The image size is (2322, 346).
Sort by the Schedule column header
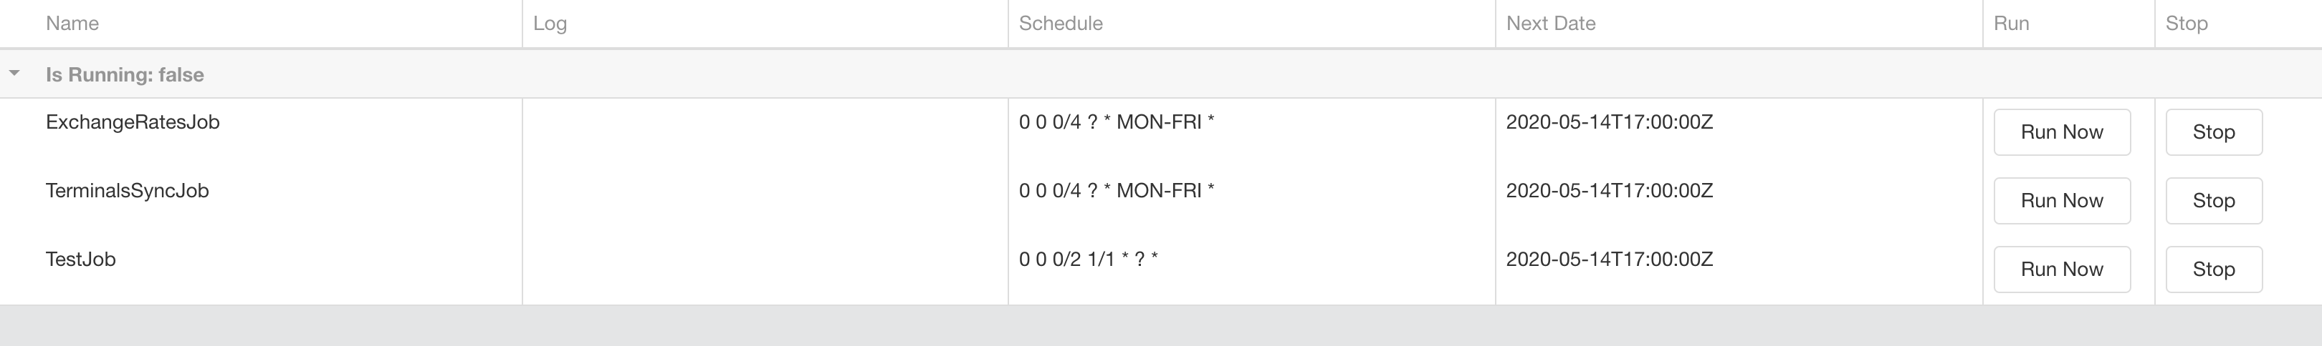[1060, 24]
